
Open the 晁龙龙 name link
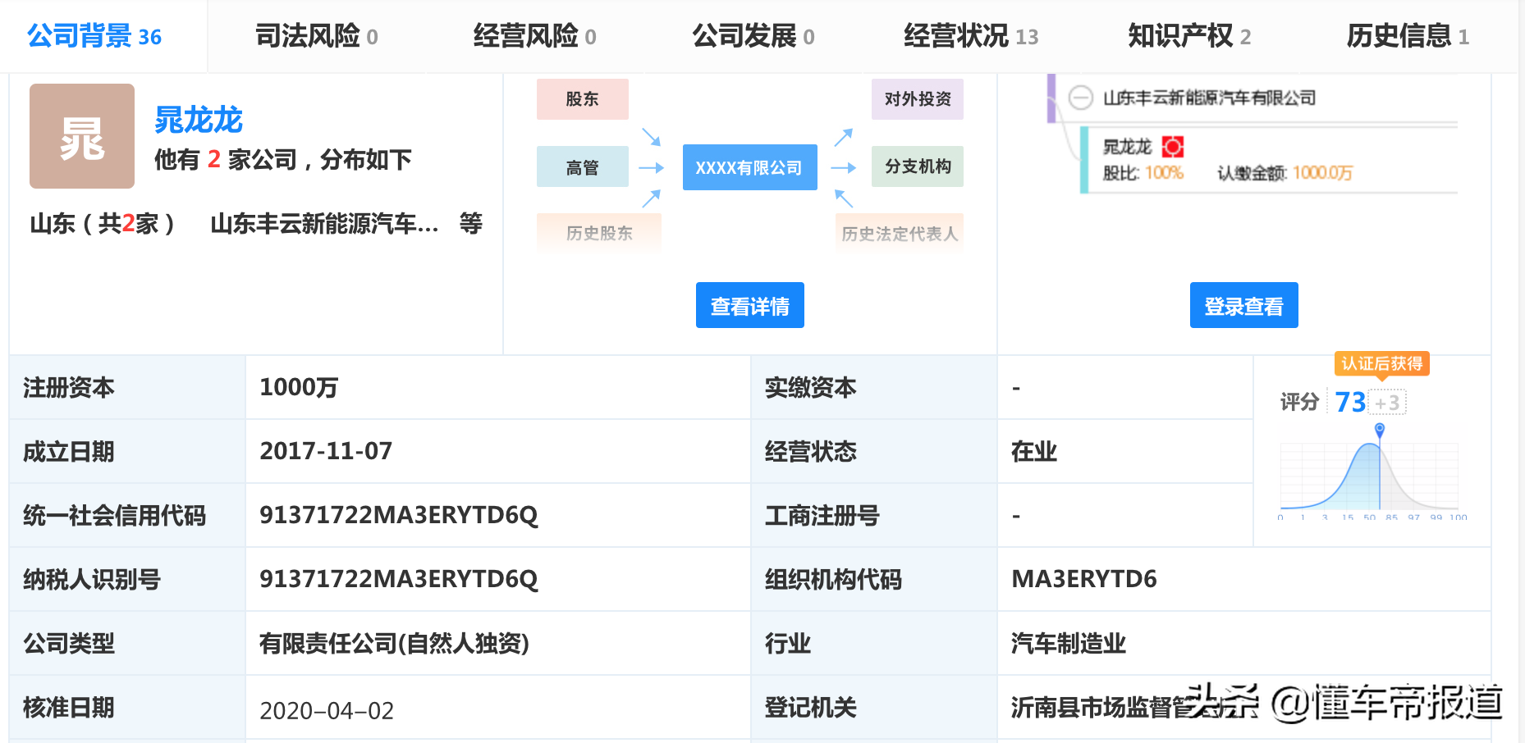coord(199,121)
